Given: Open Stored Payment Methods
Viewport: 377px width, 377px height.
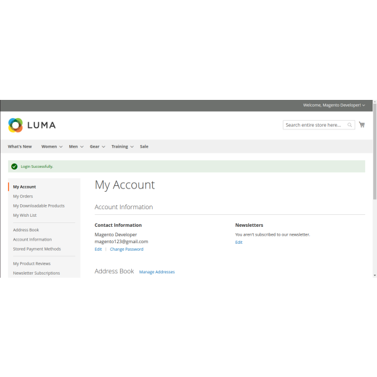Looking at the screenshot, I should (x=36, y=249).
